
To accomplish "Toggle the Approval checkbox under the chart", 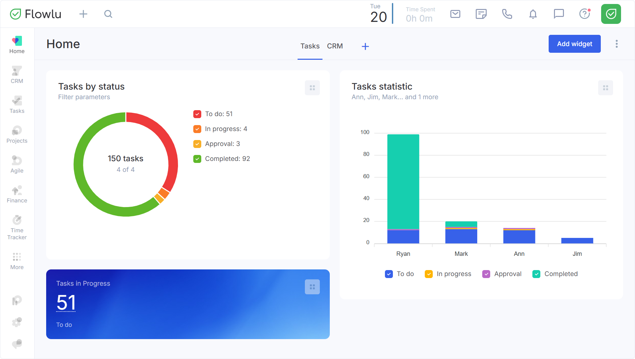I will coord(486,274).
